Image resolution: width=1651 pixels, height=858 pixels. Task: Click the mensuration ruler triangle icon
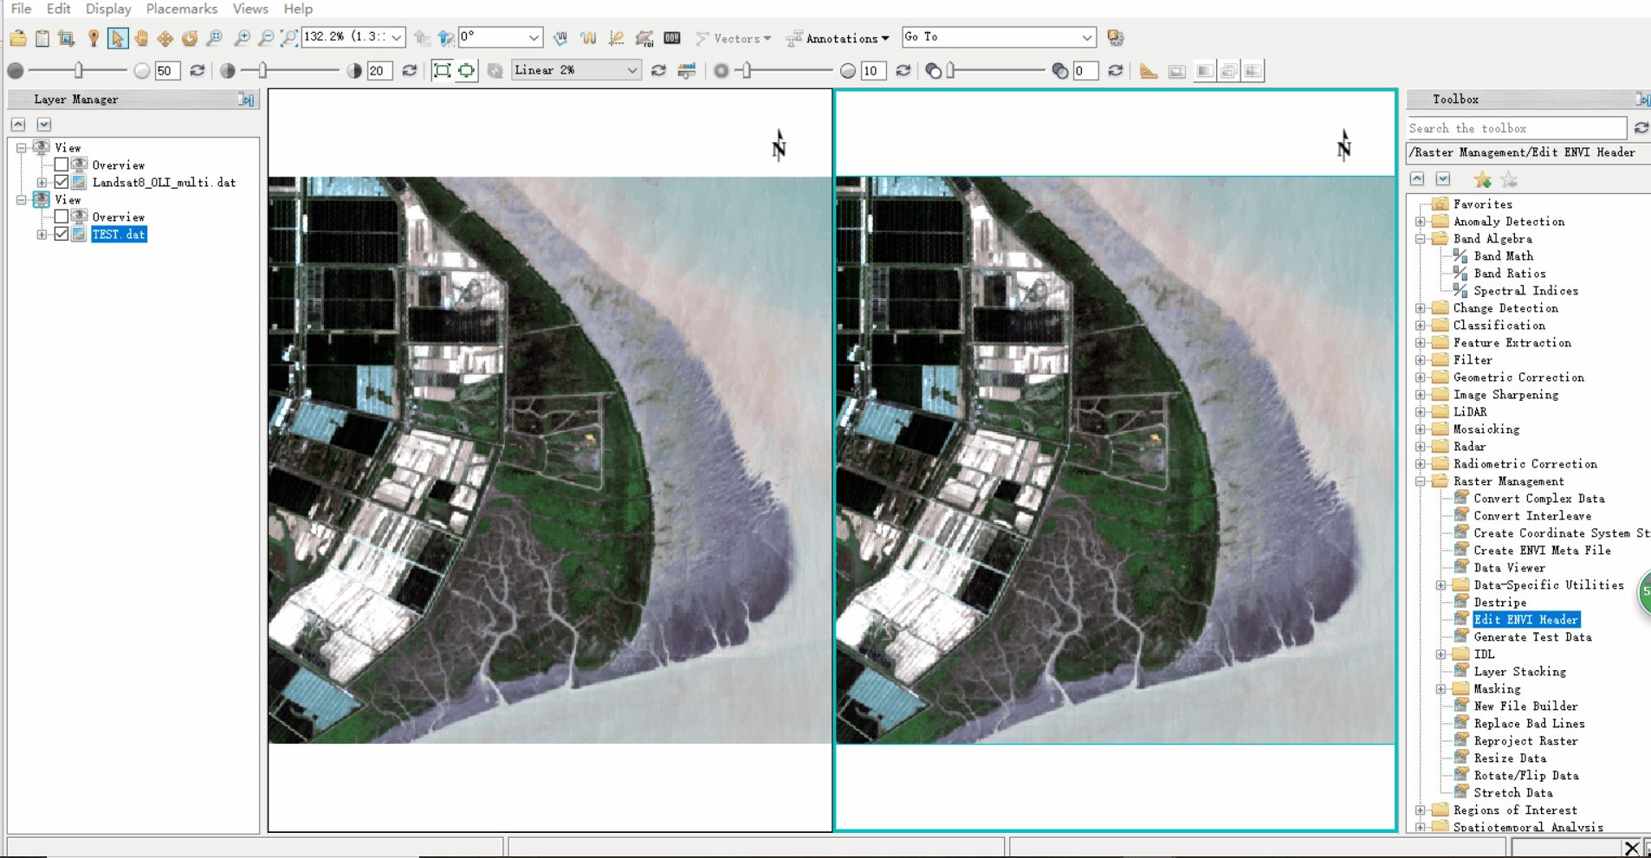1149,71
